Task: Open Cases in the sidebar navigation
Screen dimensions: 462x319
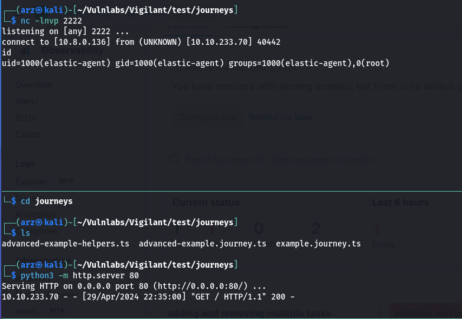Action: [x=27, y=134]
